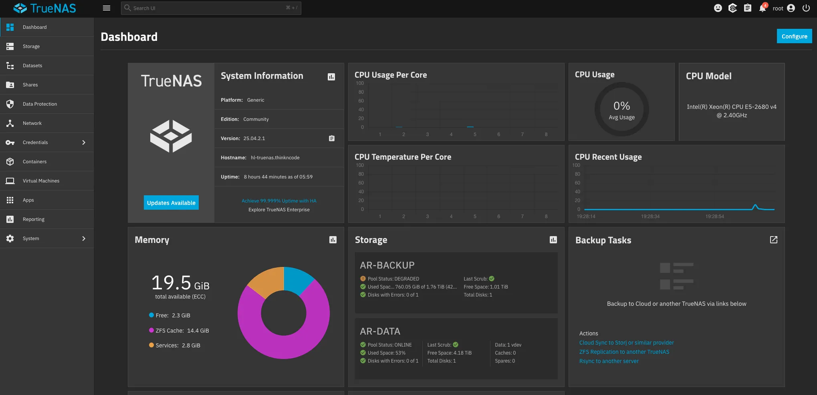Open Memory reports chart icon
Viewport: 817px width, 395px height.
coord(333,240)
